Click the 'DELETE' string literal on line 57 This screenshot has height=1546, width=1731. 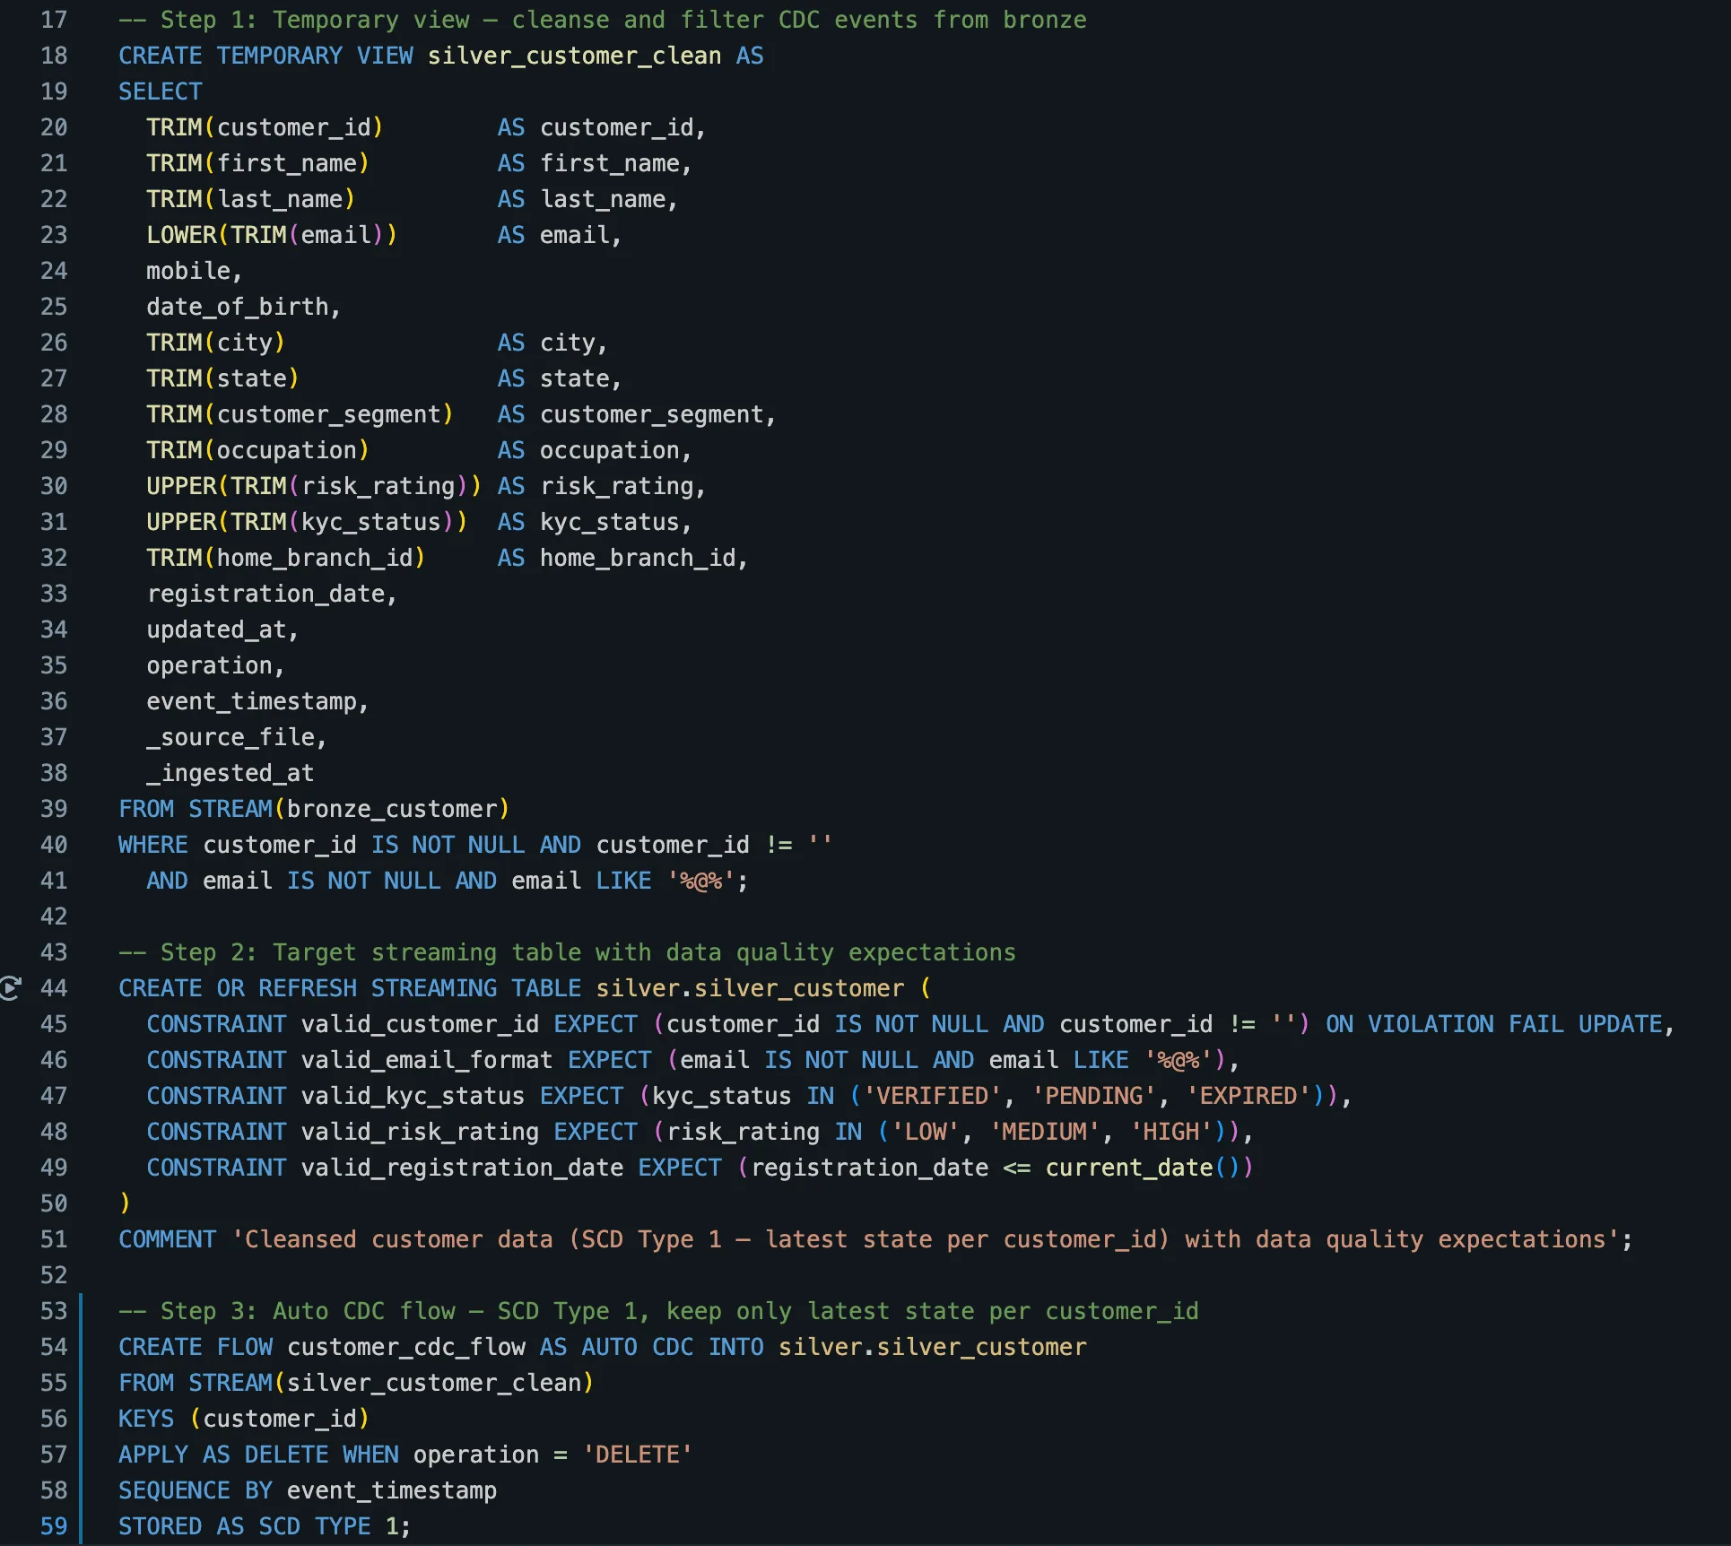pos(638,1455)
